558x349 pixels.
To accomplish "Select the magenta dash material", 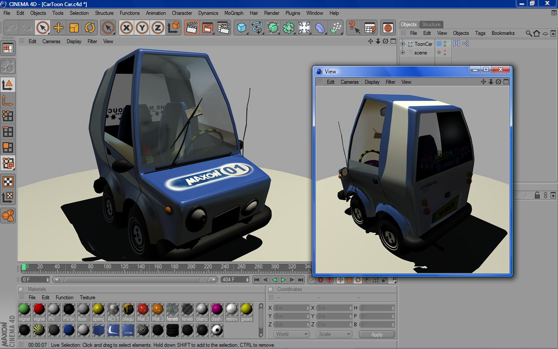I will pyautogui.click(x=217, y=312).
